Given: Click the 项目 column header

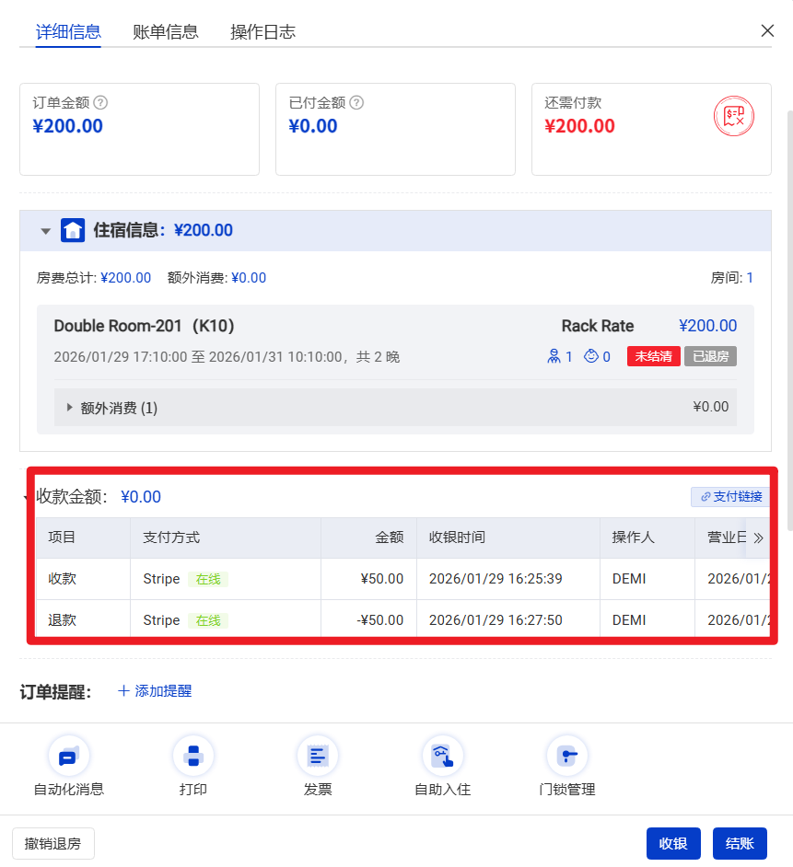Looking at the screenshot, I should (x=83, y=538).
